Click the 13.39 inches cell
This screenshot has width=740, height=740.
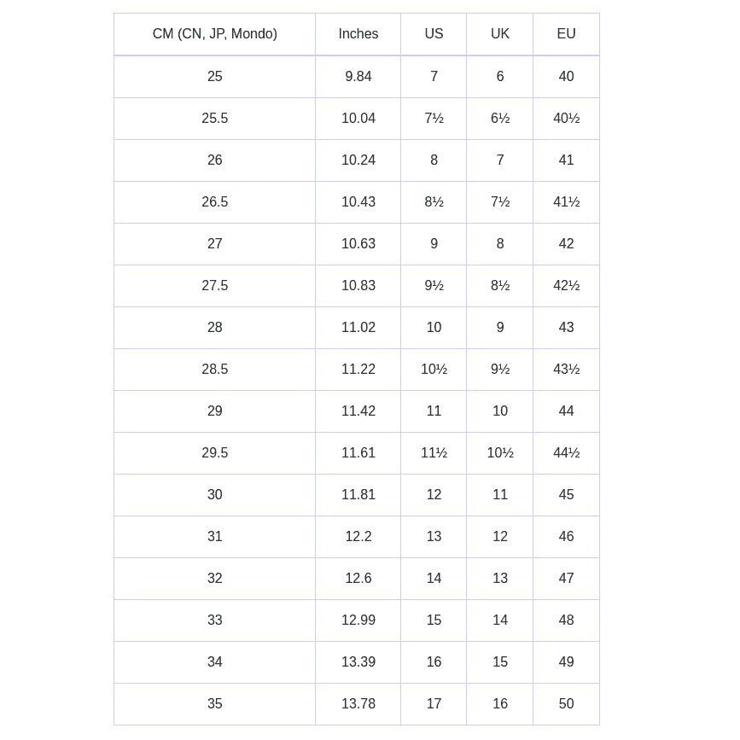coord(358,661)
